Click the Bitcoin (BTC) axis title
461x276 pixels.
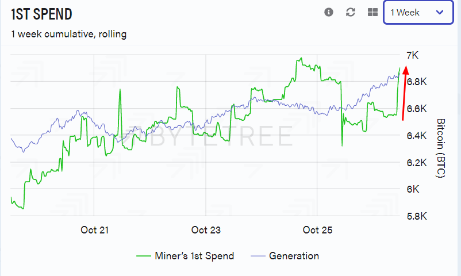(x=441, y=148)
